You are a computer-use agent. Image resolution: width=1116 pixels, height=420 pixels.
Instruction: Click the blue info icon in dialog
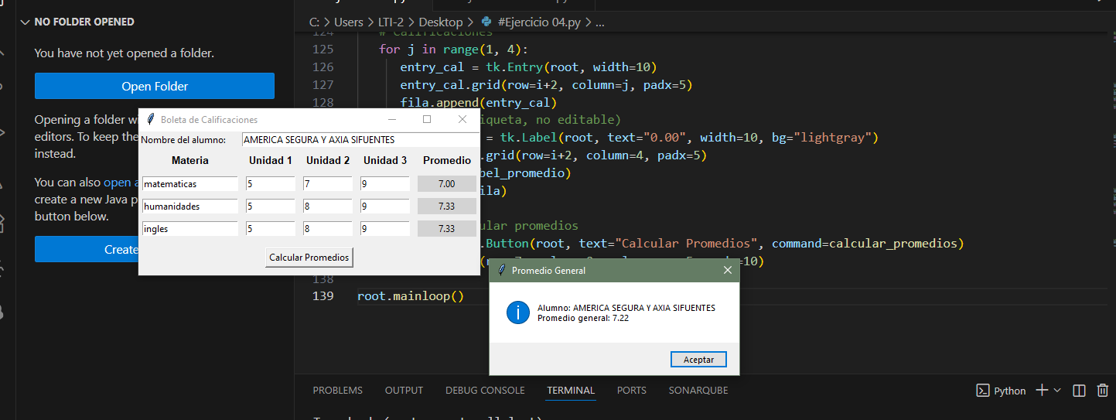[x=517, y=312]
